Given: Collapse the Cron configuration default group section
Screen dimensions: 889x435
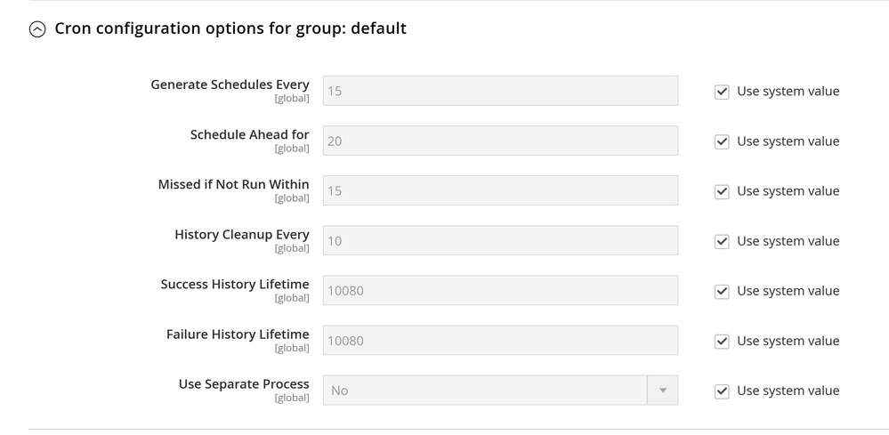Looking at the screenshot, I should pos(37,29).
